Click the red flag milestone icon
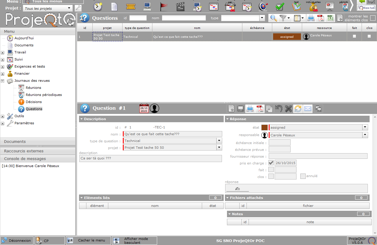The height and width of the screenshot is (245, 377). [164, 6]
